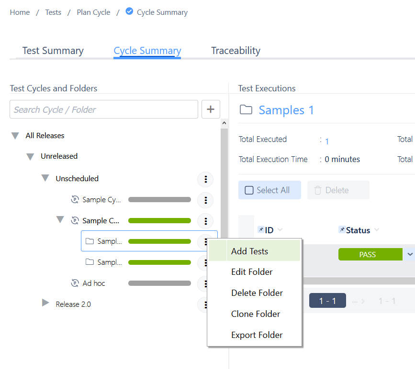Click the PASS status toggle on the execution row
The height and width of the screenshot is (369, 415).
pos(370,254)
